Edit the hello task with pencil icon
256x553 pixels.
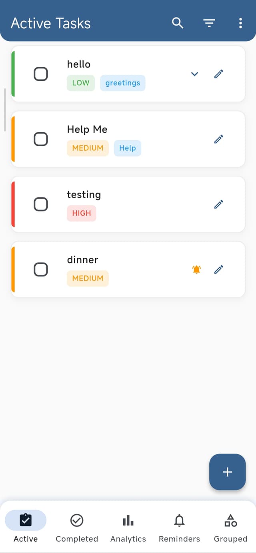[218, 74]
